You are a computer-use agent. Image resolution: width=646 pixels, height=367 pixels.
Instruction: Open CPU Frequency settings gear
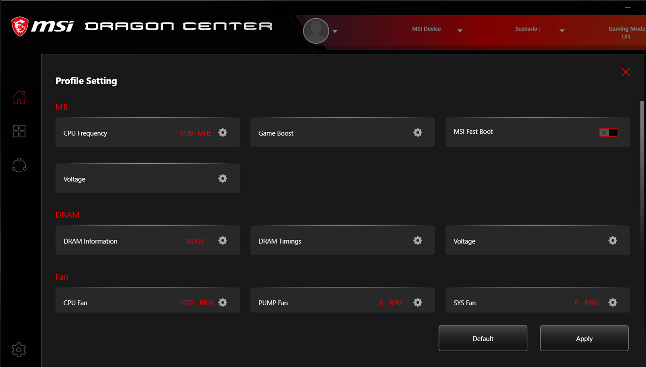pyautogui.click(x=223, y=133)
